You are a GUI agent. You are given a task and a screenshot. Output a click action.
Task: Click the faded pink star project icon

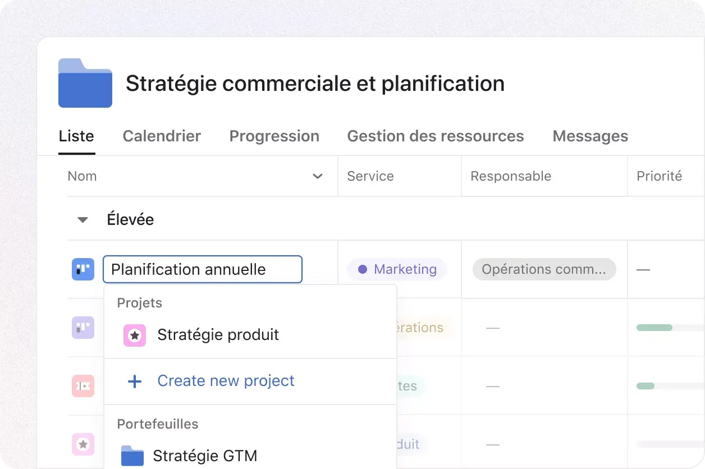(83, 444)
